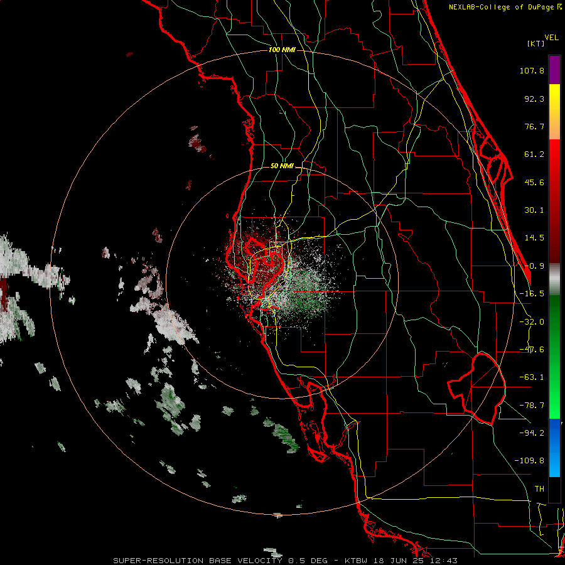Click the 0.5 DEG elevation text
The image size is (565, 565).
[308, 561]
